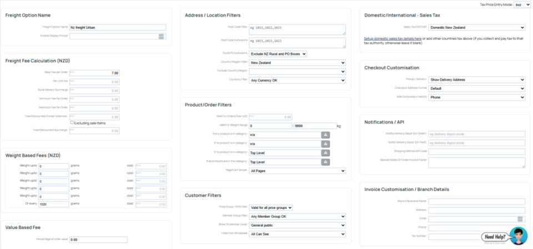Click the Freight Option Name text field
The width and height of the screenshot is (533, 249).
[117, 27]
